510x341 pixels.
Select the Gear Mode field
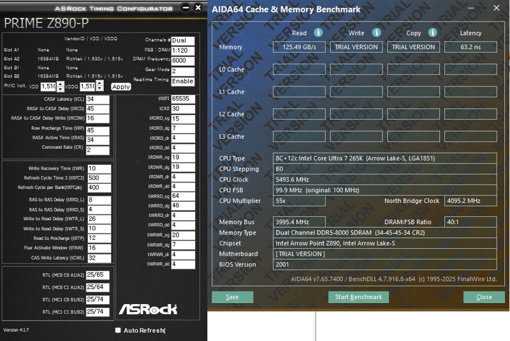(183, 71)
